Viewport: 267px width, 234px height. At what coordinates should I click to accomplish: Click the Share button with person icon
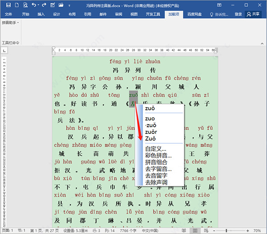(254, 14)
